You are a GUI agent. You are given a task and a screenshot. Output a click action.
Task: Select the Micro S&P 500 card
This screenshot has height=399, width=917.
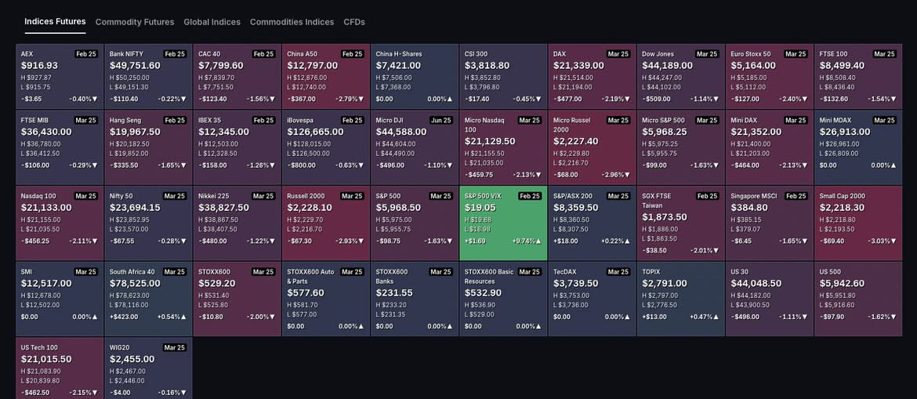(681, 148)
